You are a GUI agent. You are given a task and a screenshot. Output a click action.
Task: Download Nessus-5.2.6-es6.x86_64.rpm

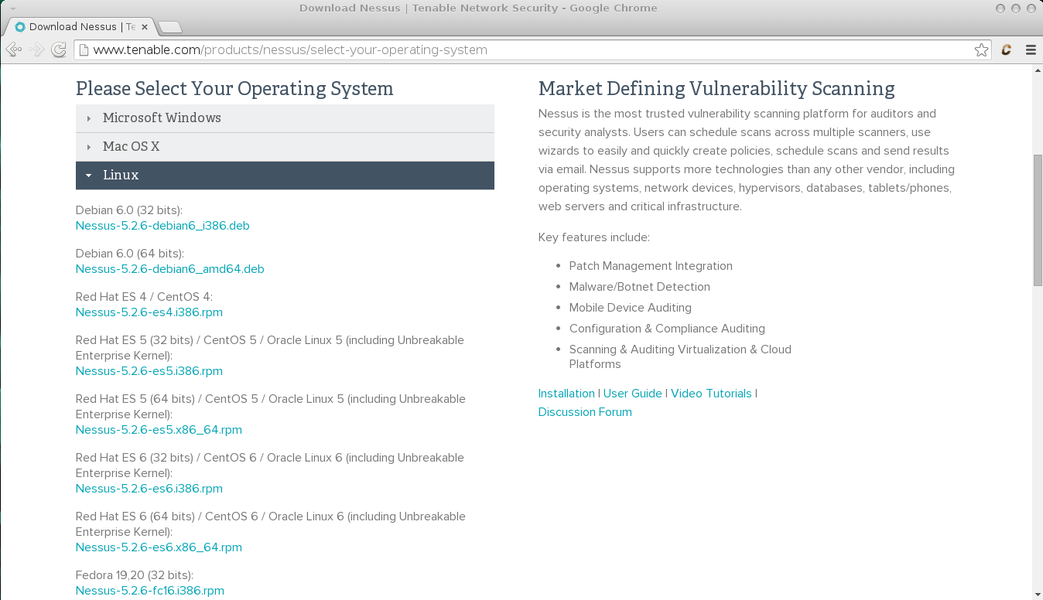click(159, 547)
